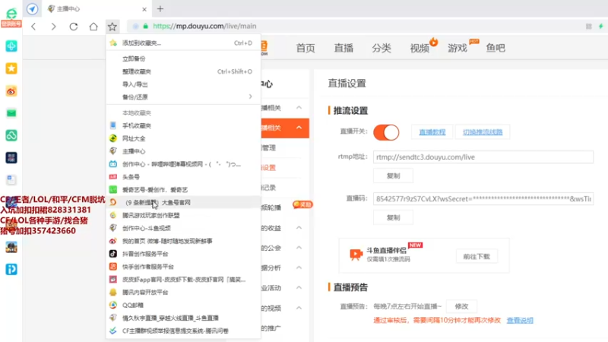Open the 查看说明 link
This screenshot has width=608, height=342.
[520, 320]
